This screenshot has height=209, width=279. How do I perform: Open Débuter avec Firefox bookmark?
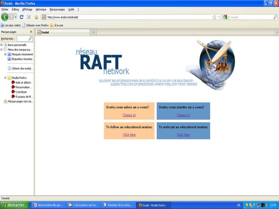pos(35,25)
